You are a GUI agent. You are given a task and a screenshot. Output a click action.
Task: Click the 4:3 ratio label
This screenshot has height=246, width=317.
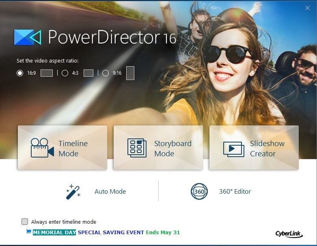point(75,73)
